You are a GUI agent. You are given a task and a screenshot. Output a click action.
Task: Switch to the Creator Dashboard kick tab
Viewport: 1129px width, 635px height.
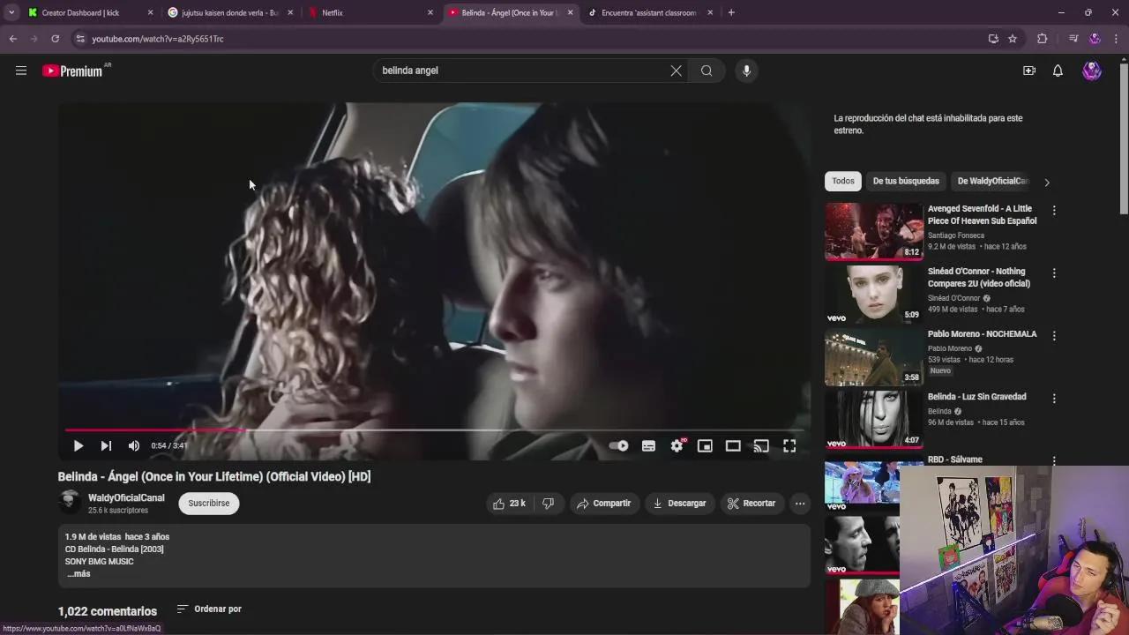click(x=90, y=12)
